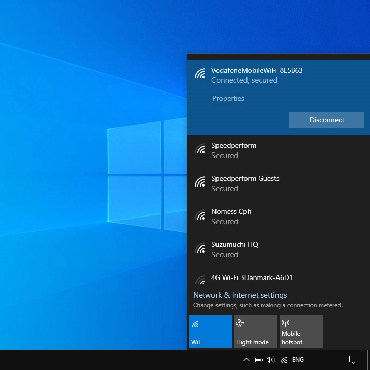Toggle the WiFi quick action tile
Image resolution: width=370 pixels, height=370 pixels.
coord(210,331)
